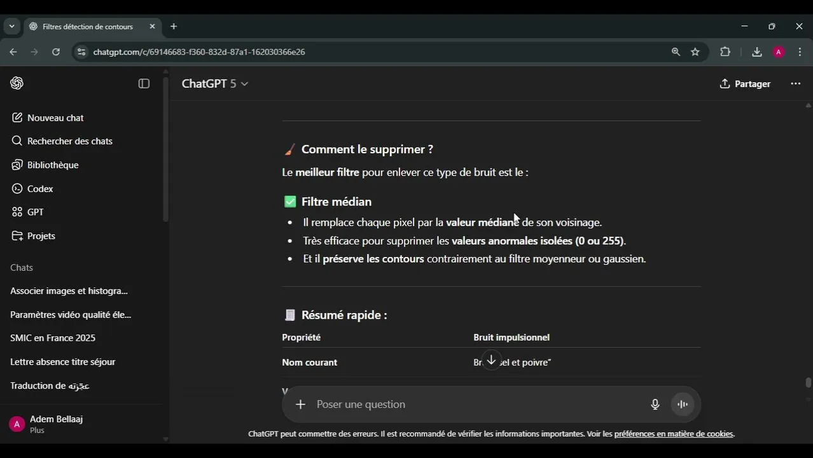813x458 pixels.
Task: Open chat 'SMIC en France 2025'
Action: [53, 338]
